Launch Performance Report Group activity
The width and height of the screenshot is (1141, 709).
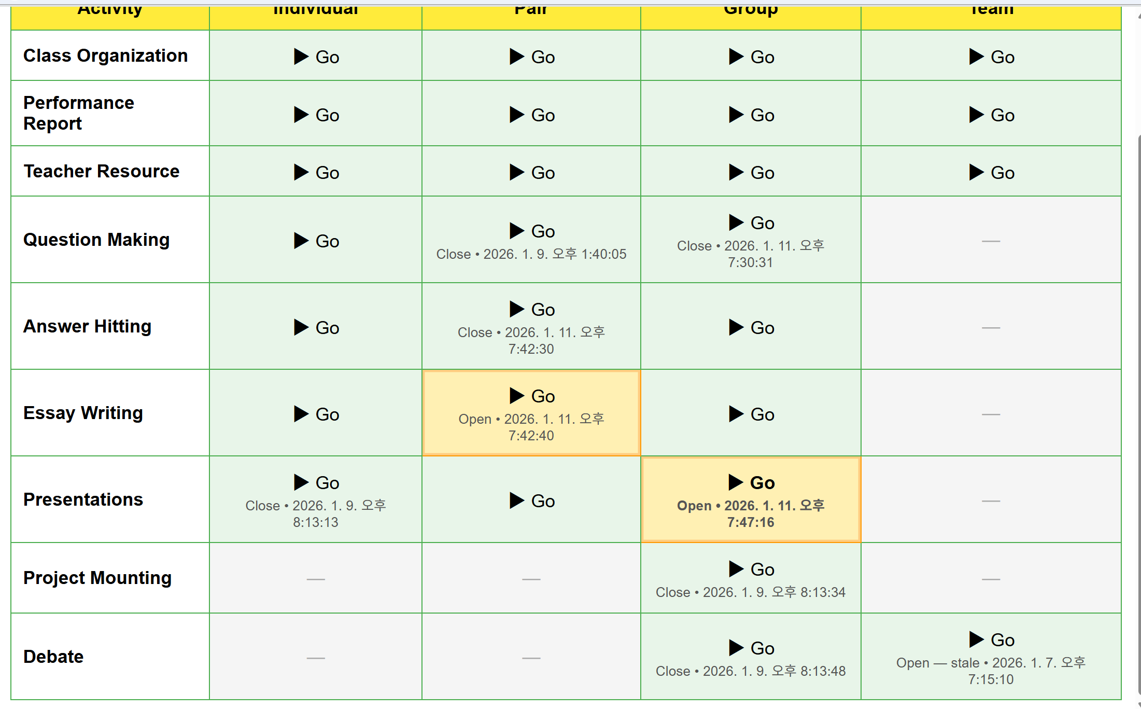click(751, 115)
